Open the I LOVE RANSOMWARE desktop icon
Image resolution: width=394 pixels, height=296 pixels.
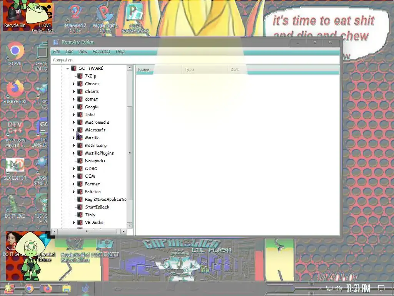coord(135,18)
